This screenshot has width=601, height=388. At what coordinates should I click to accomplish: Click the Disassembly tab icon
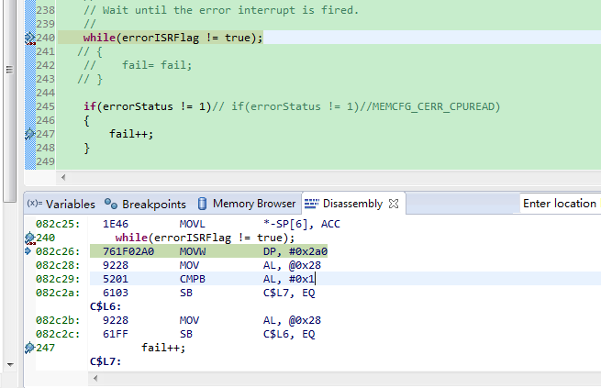[311, 204]
